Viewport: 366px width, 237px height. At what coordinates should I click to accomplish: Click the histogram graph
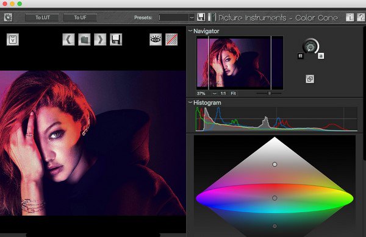click(276, 119)
